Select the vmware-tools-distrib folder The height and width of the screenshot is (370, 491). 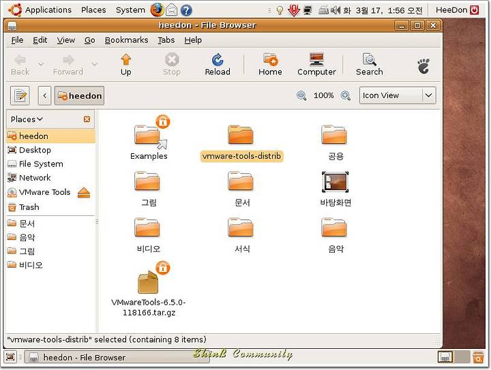(x=241, y=134)
